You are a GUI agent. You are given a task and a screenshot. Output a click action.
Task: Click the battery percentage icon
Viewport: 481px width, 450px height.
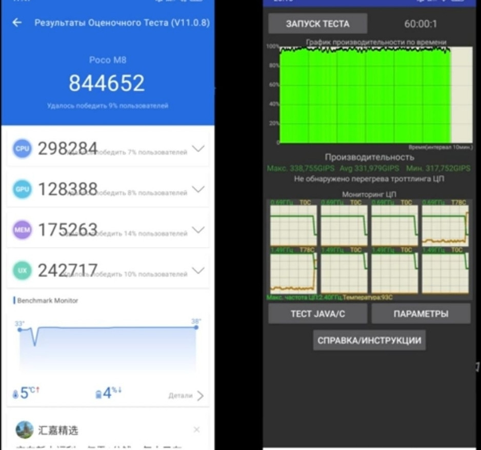click(x=98, y=395)
